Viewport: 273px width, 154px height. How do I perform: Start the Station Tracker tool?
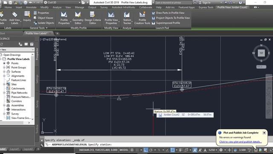(x=127, y=18)
